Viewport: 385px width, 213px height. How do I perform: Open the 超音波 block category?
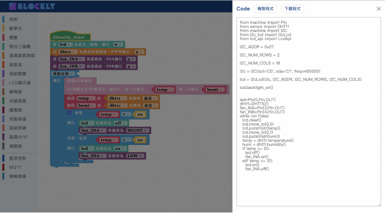pos(15,65)
